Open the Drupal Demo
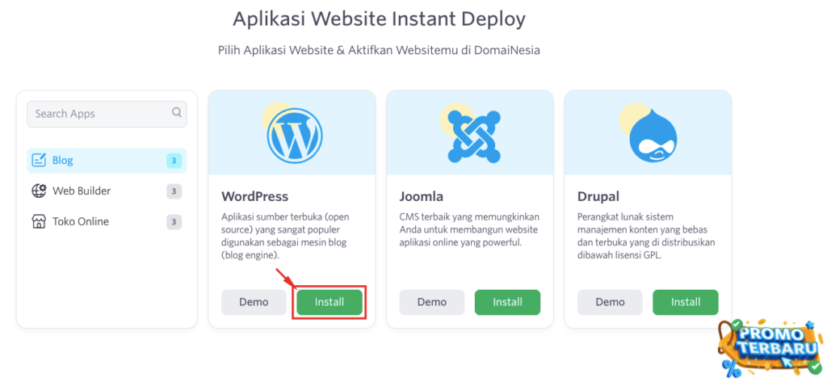The image size is (827, 386). pos(611,302)
